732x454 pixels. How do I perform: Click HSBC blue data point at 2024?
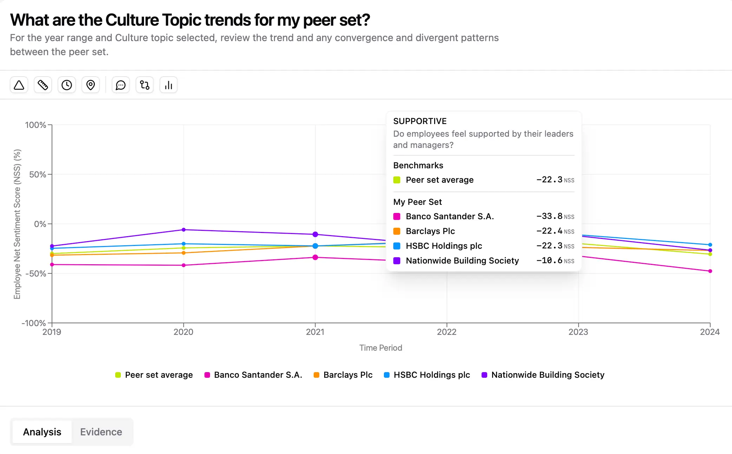pyautogui.click(x=710, y=245)
